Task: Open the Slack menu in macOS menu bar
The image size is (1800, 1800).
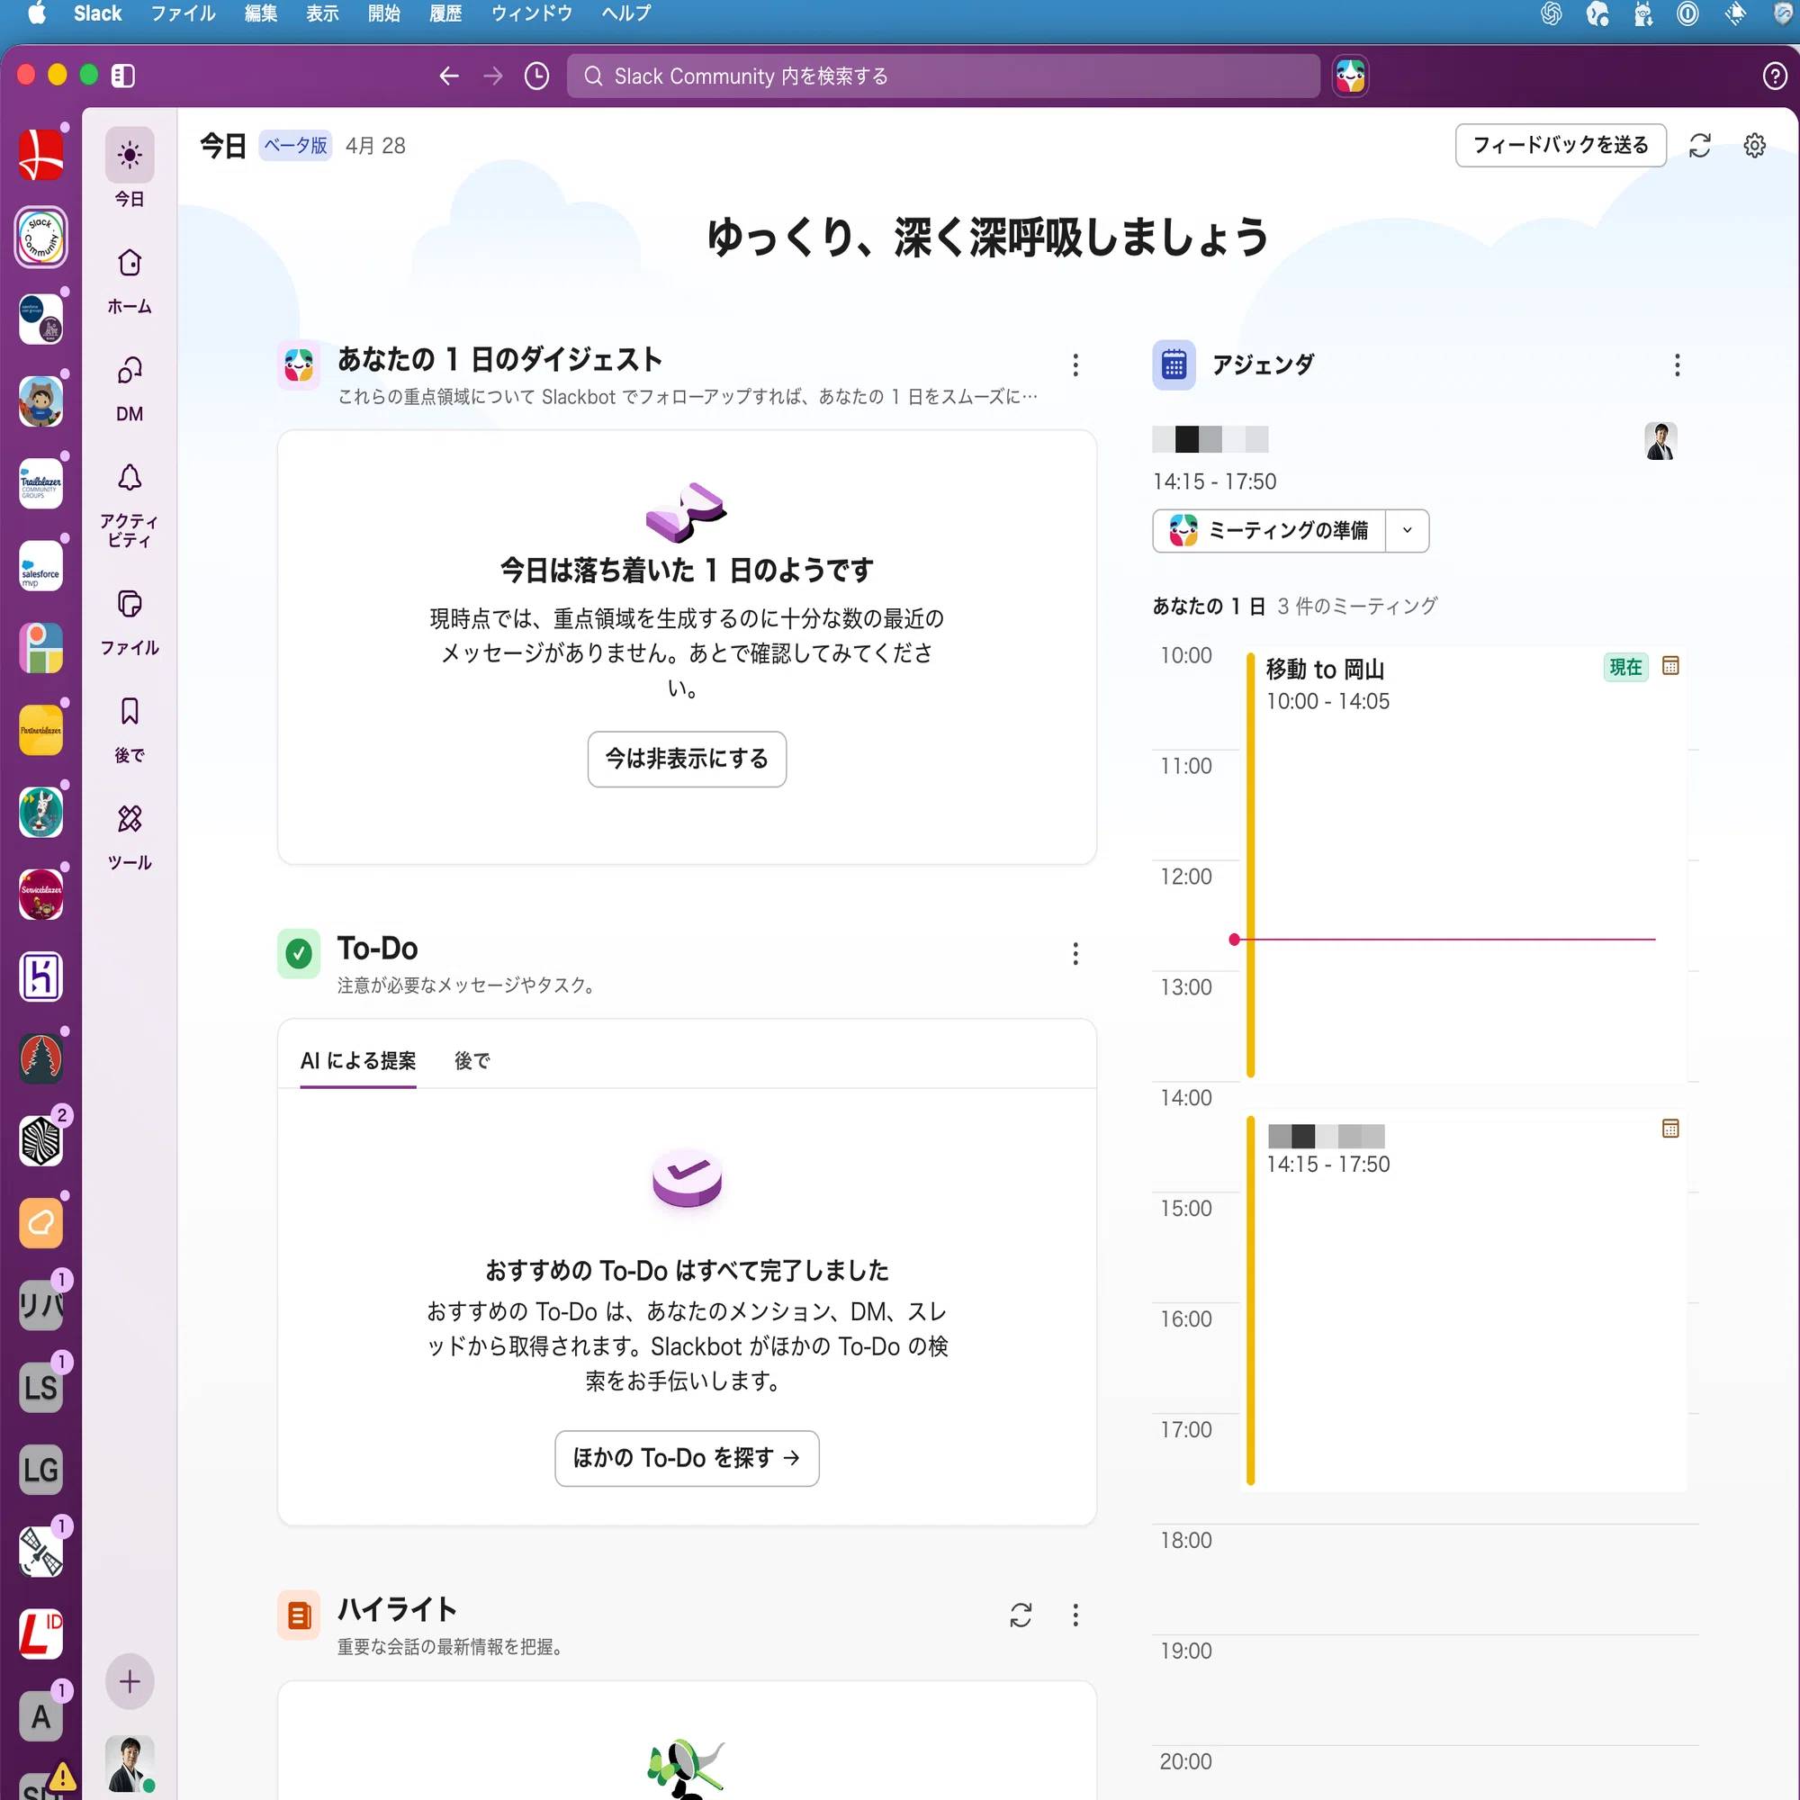Action: (98, 13)
